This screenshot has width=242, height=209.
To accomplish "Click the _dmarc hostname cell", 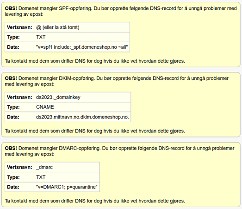I will click(x=67, y=167).
